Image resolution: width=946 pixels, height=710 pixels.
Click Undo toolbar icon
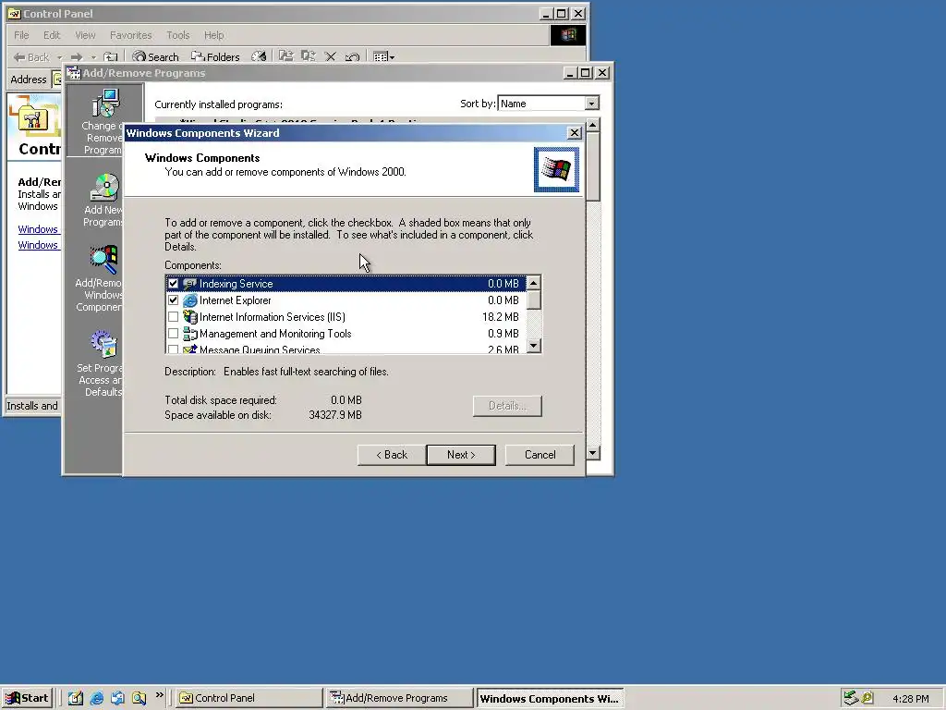click(x=352, y=56)
